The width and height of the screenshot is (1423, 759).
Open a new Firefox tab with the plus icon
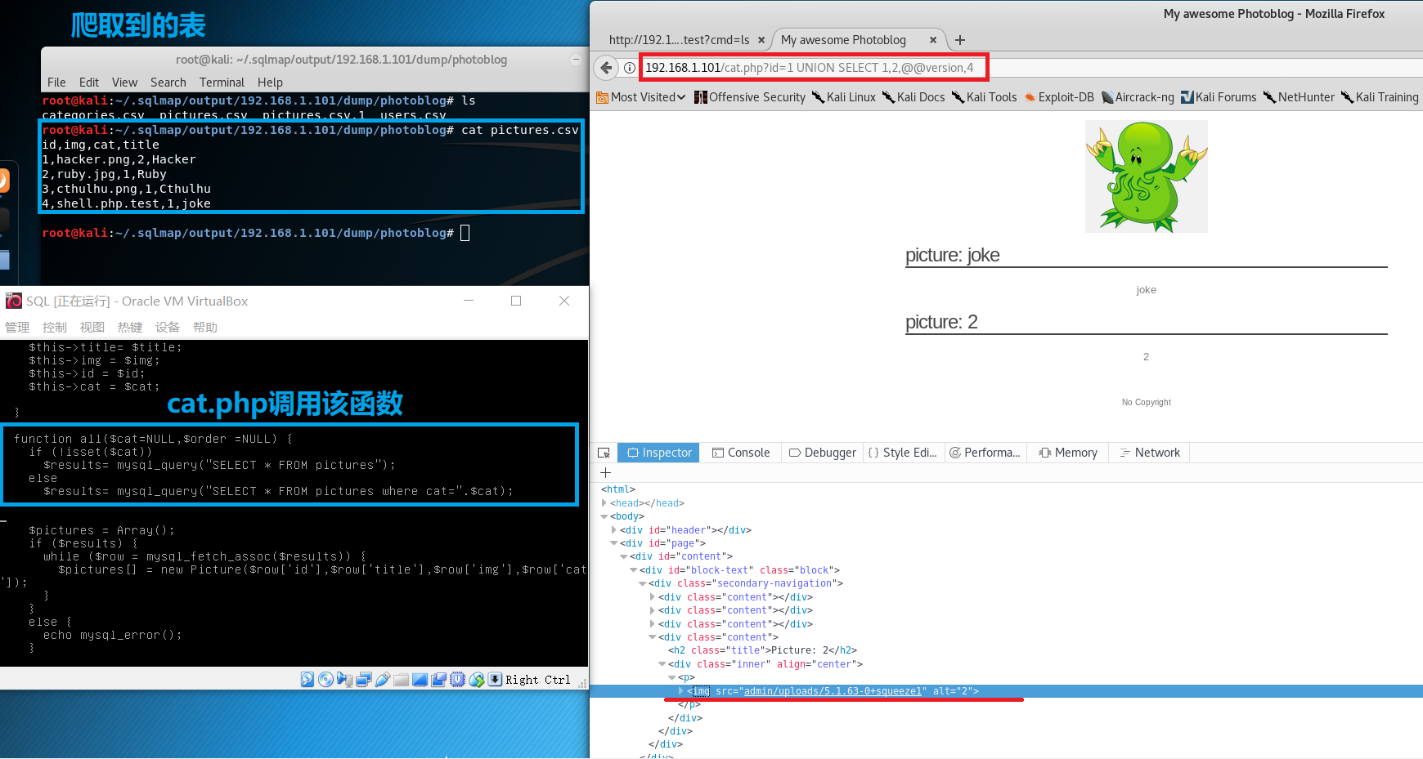(960, 40)
